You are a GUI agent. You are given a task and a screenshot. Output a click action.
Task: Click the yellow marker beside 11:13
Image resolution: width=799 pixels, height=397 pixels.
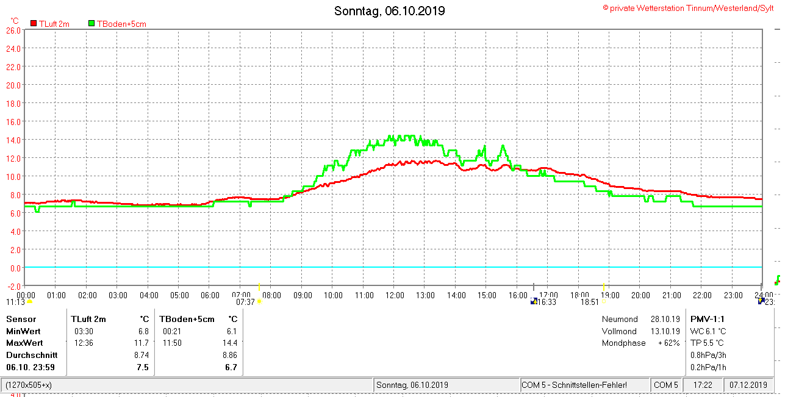click(x=29, y=302)
